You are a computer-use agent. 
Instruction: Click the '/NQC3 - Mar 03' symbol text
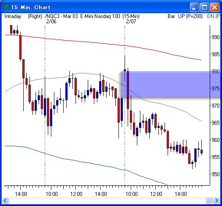pos(61,16)
